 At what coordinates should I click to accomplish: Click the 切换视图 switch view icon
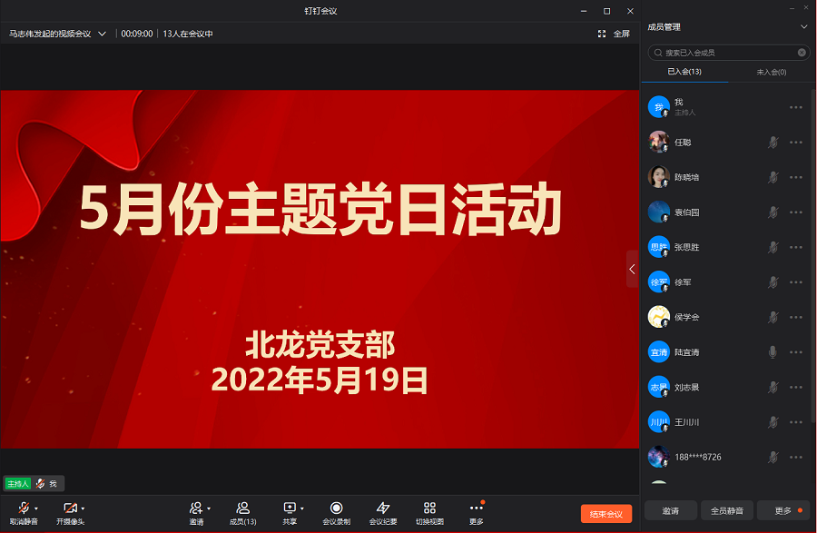point(429,508)
